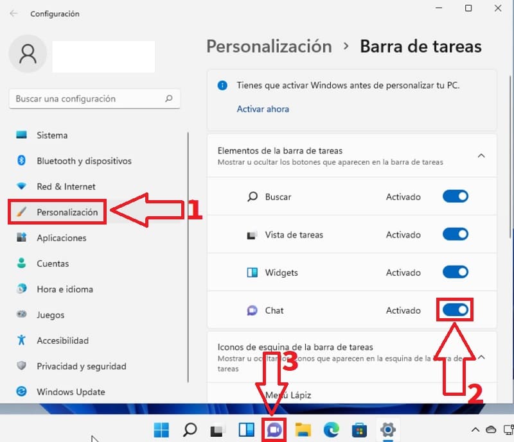This screenshot has width=514, height=442.
Task: Minimize the Configuración window
Action: point(439,8)
